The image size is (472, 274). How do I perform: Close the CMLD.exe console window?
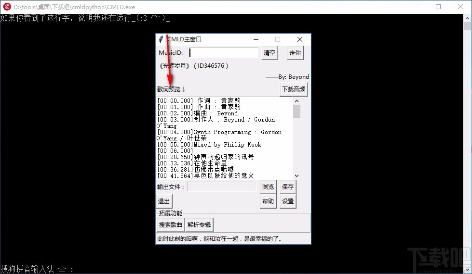click(460, 7)
